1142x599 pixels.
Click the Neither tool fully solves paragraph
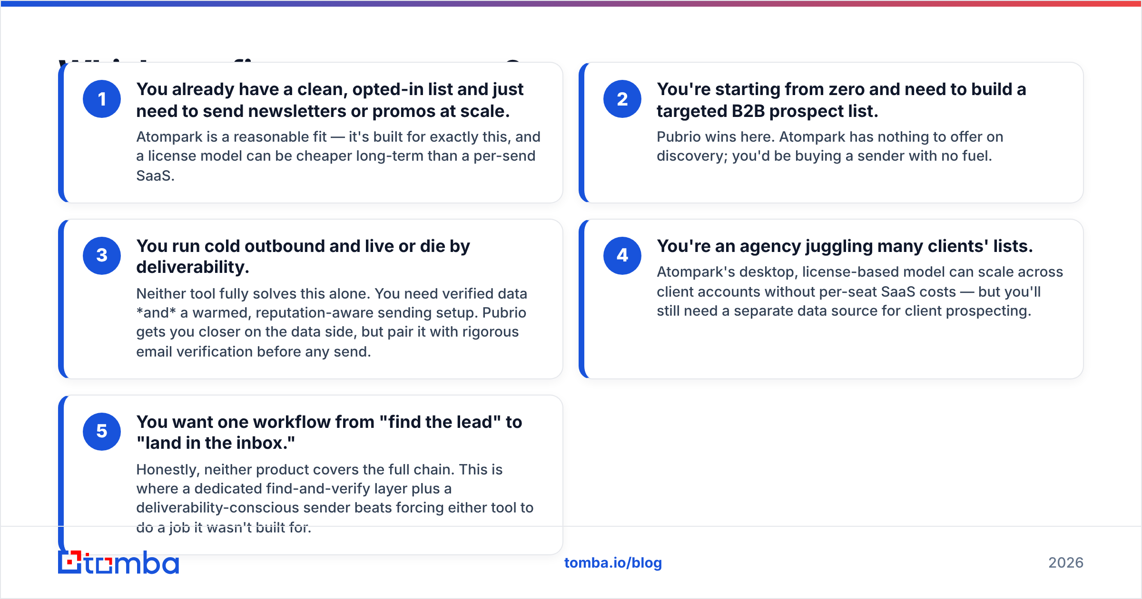[332, 322]
